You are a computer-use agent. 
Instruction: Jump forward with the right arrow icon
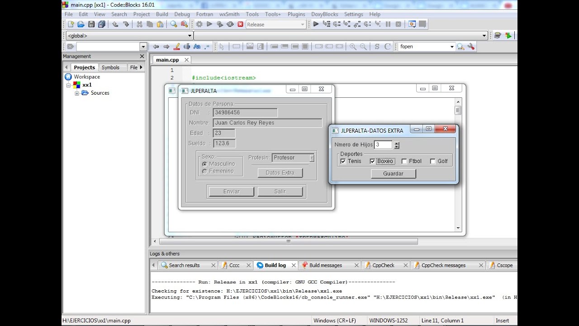click(x=166, y=47)
